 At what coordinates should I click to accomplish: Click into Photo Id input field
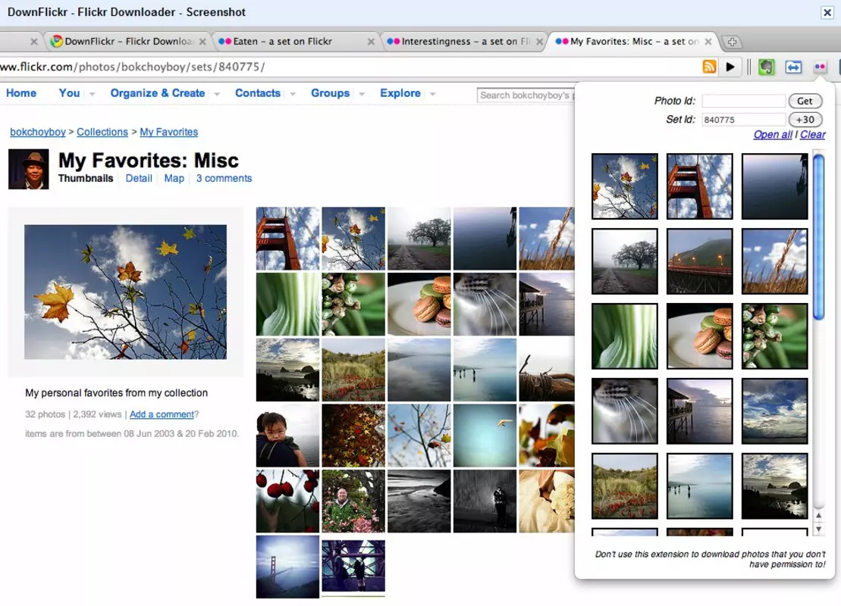tap(743, 101)
